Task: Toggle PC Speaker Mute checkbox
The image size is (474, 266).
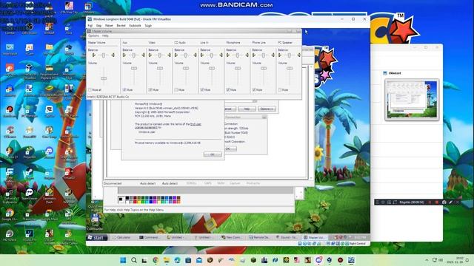Action: [x=280, y=90]
